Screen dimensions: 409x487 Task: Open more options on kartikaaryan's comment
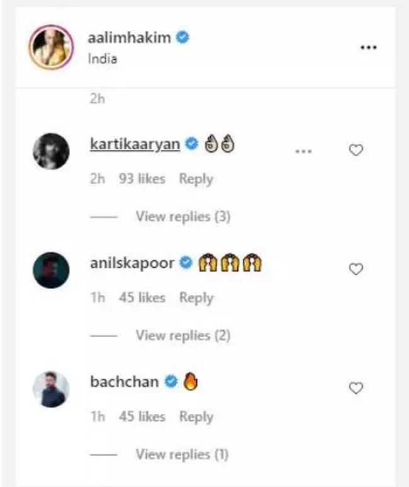303,151
